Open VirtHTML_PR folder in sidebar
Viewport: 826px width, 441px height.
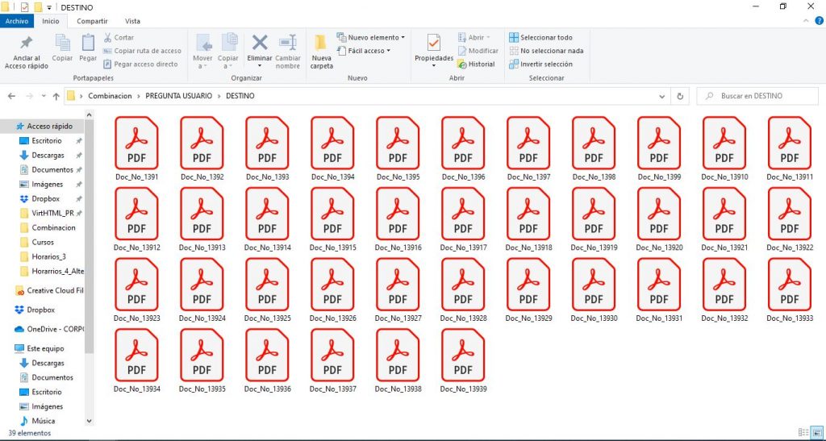click(x=52, y=213)
